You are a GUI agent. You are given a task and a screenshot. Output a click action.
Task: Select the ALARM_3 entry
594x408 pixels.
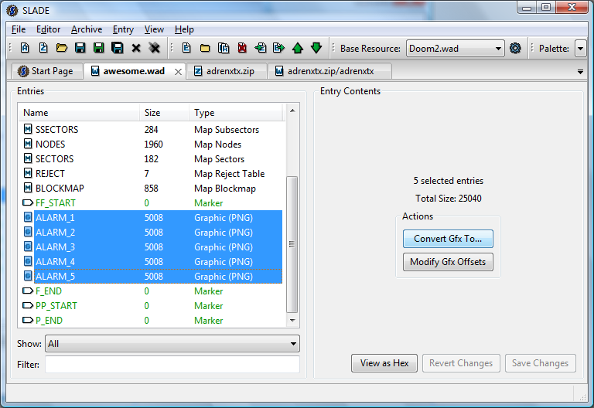pyautogui.click(x=151, y=247)
